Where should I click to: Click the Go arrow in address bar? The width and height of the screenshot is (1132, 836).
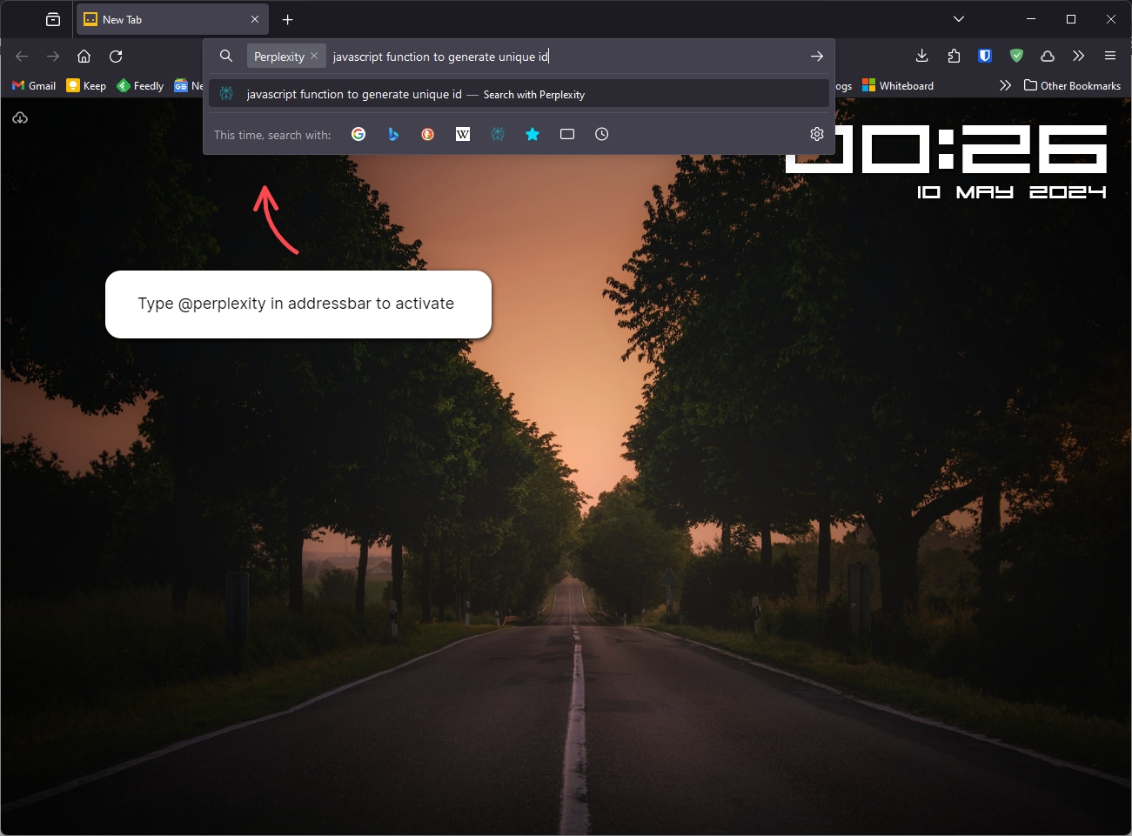point(817,57)
